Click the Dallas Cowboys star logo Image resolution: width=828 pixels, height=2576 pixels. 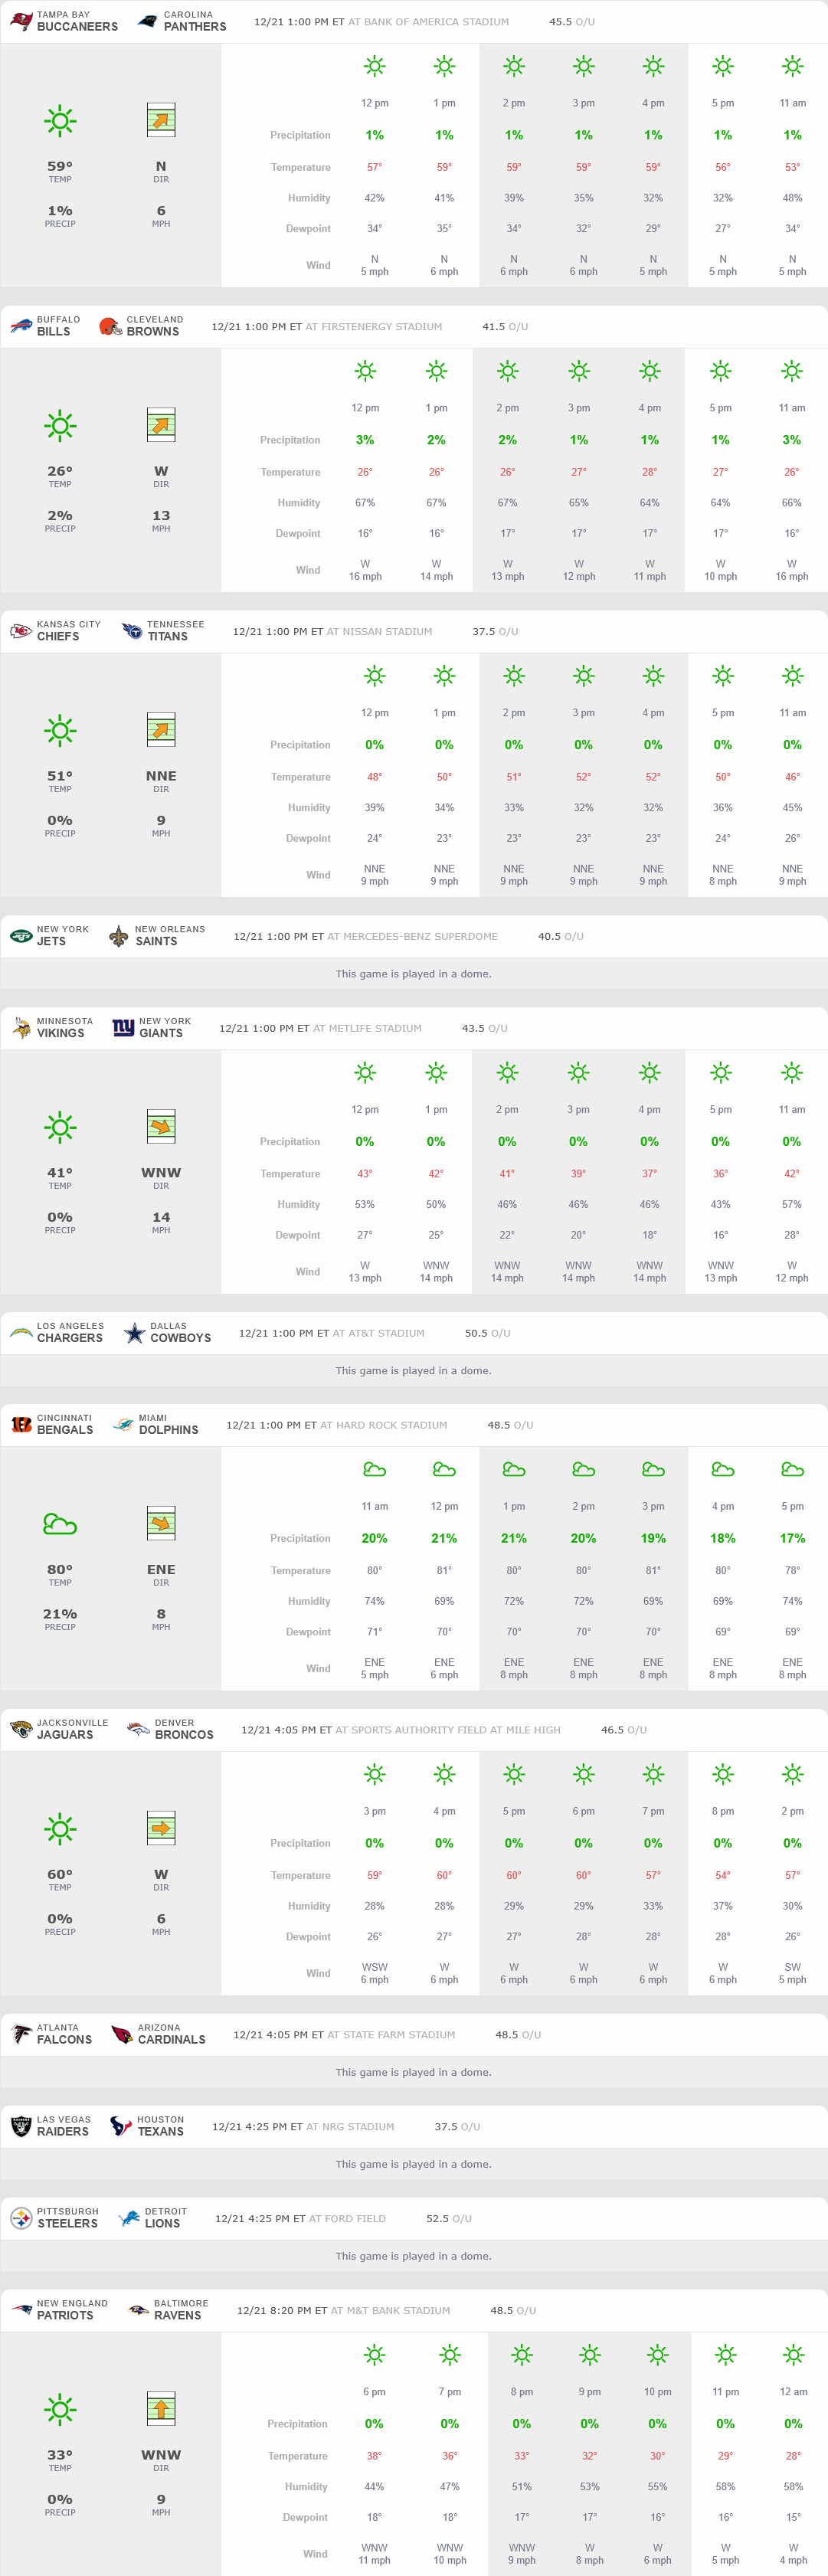click(134, 1333)
